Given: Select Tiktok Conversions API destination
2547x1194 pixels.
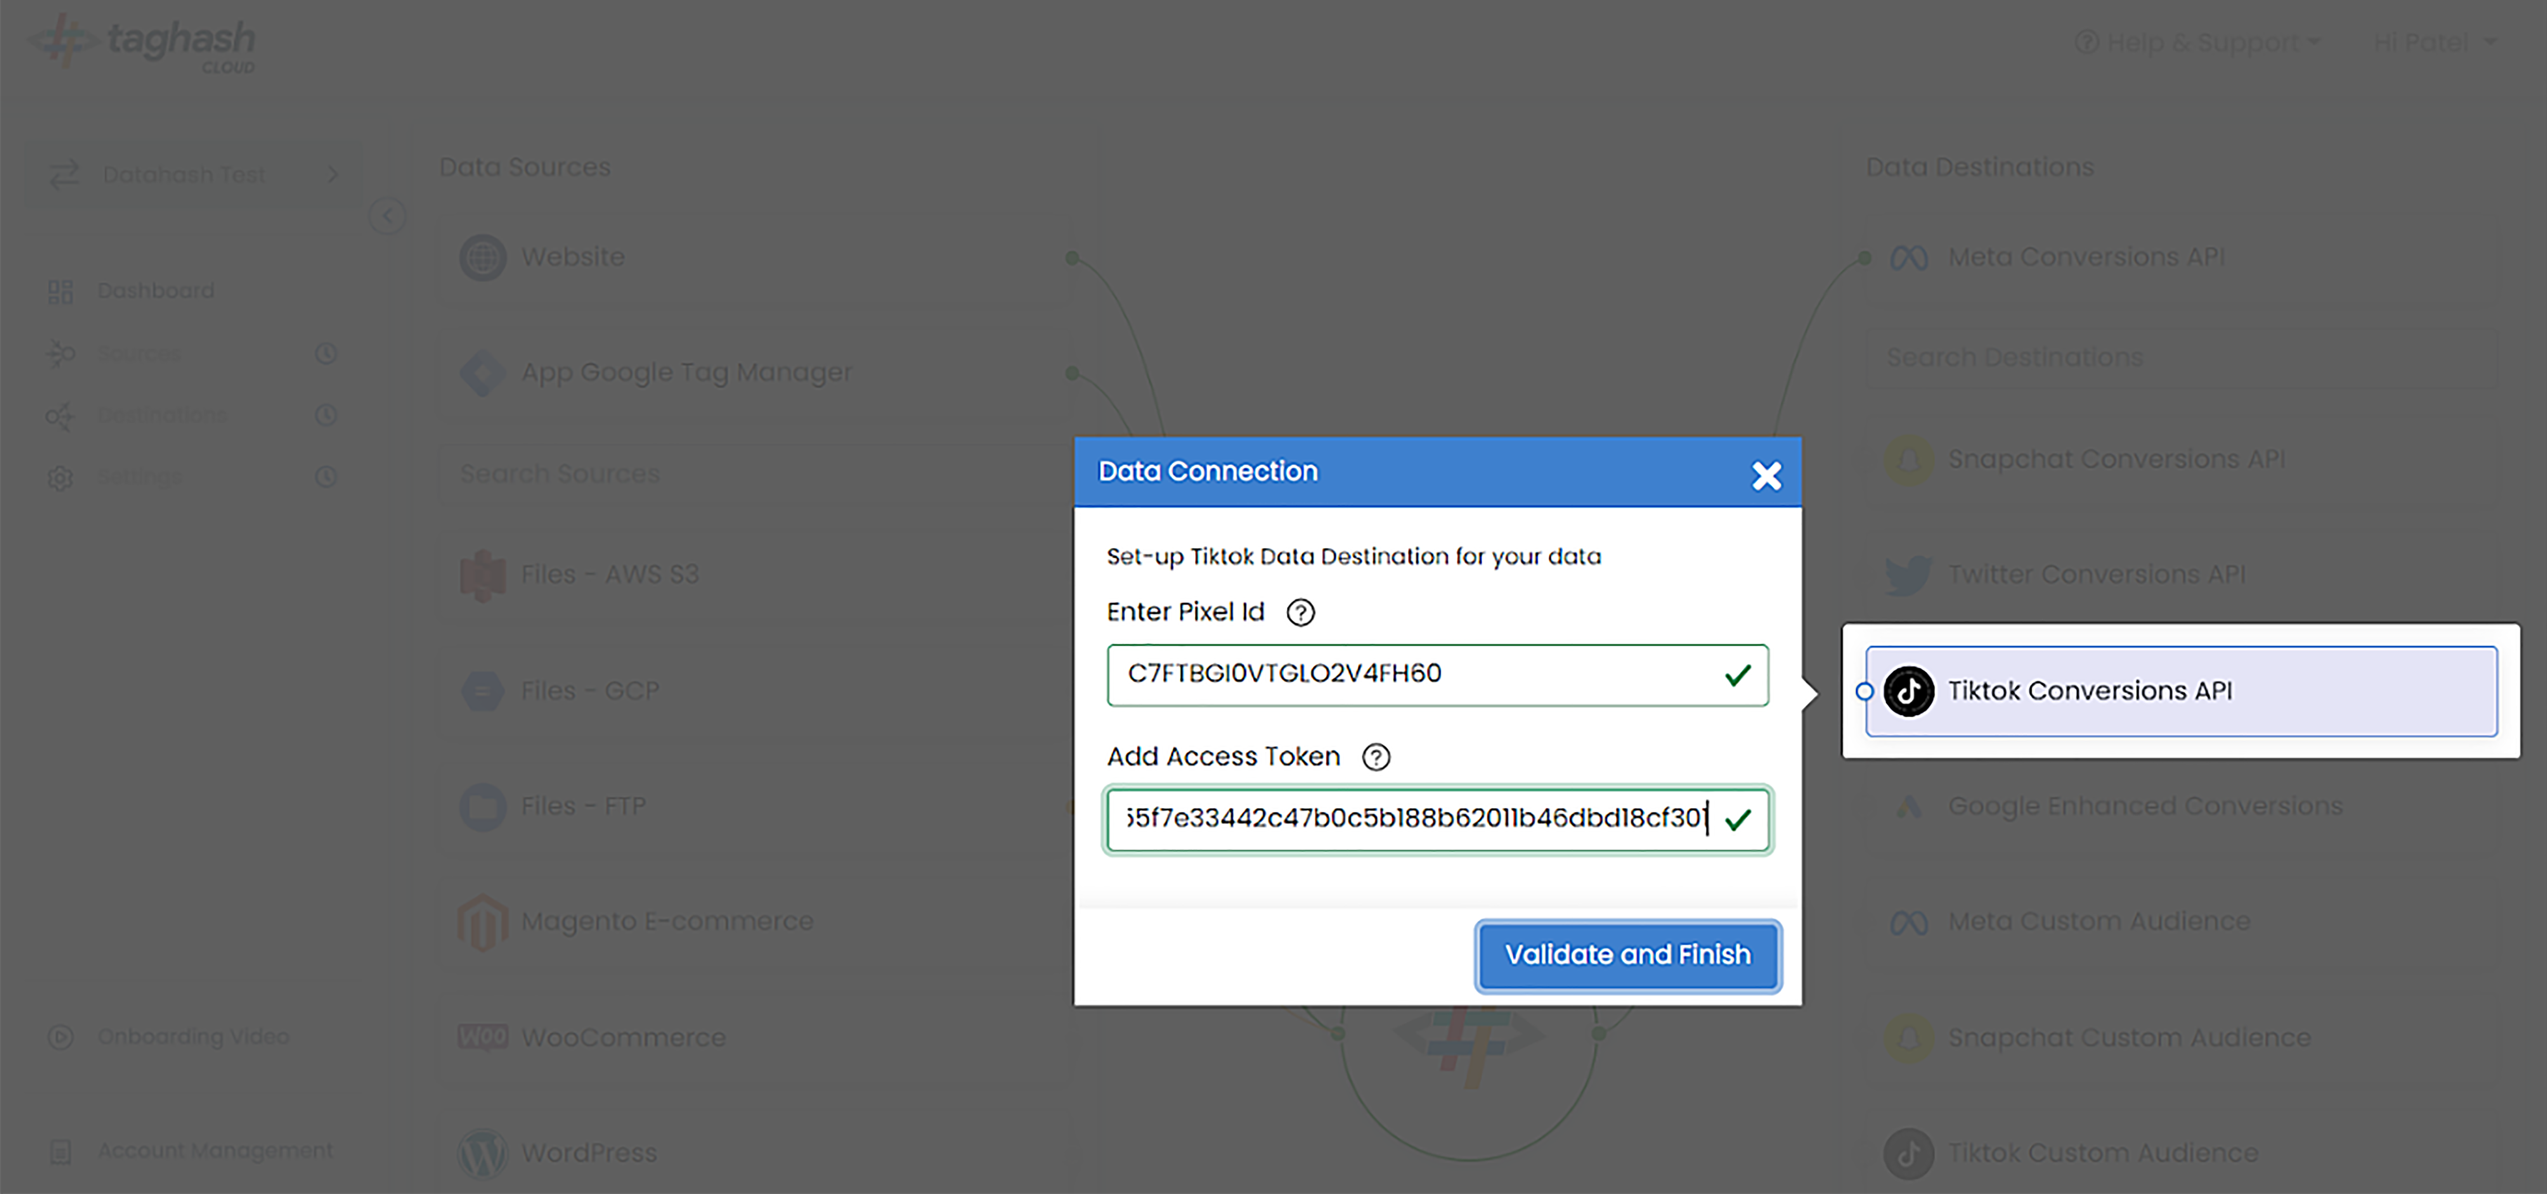Looking at the screenshot, I should point(2181,691).
